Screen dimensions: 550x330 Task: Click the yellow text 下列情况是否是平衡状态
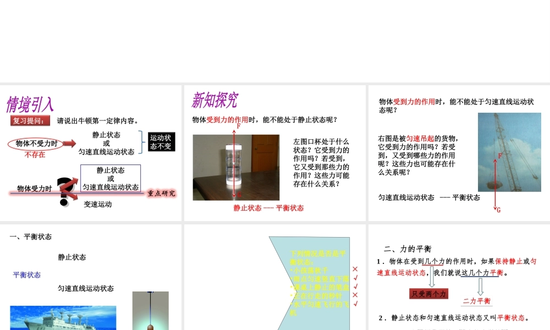[318, 258]
